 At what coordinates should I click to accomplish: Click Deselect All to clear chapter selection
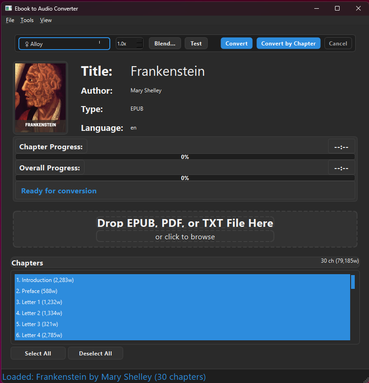[95, 353]
